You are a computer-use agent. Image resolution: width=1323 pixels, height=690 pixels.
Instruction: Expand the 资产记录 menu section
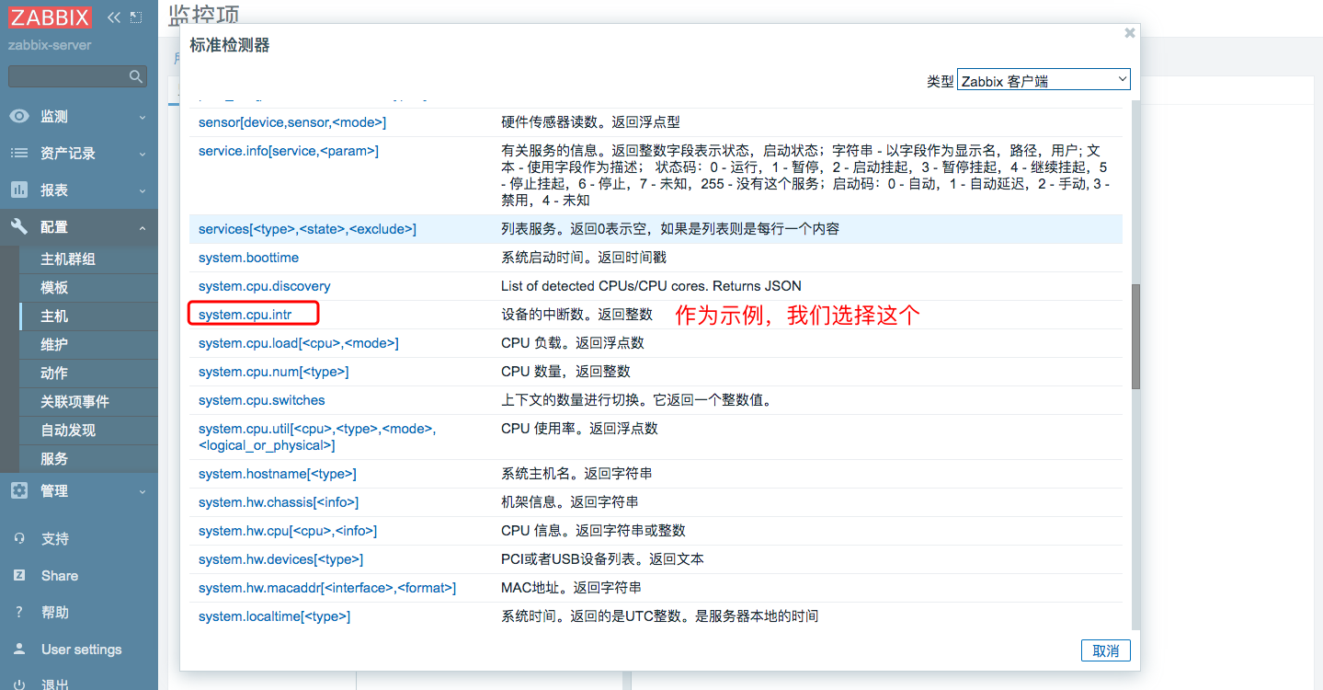tap(143, 154)
